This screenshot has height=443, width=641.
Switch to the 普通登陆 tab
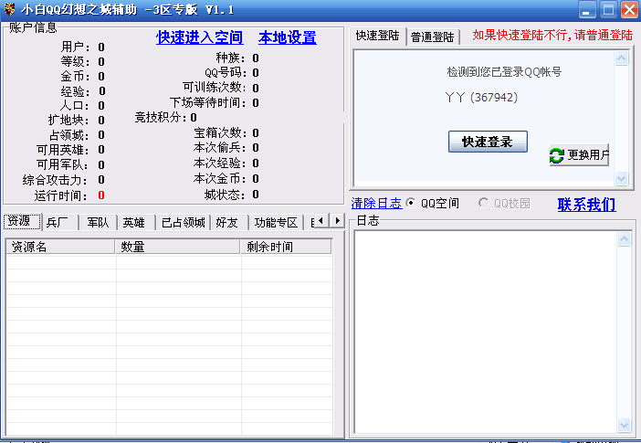pos(433,37)
